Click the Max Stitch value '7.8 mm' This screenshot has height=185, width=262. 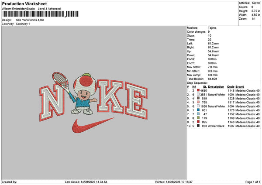(x=213, y=67)
